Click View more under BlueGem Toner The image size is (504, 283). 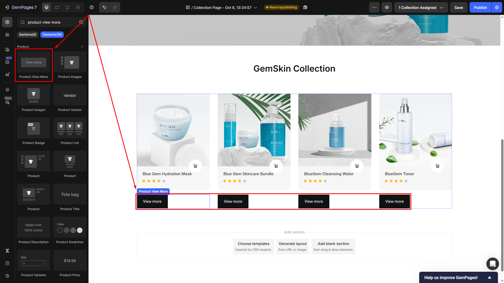(x=394, y=201)
